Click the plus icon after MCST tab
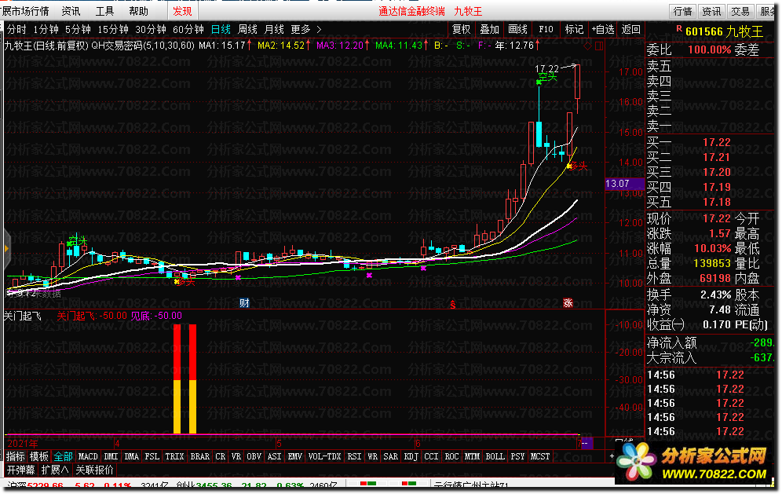 (612, 456)
